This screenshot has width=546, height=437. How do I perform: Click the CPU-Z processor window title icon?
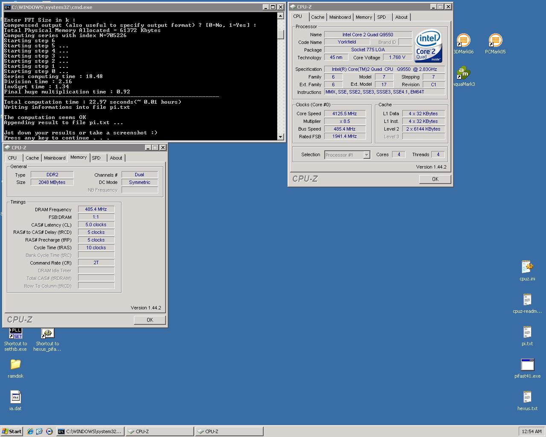click(x=293, y=7)
